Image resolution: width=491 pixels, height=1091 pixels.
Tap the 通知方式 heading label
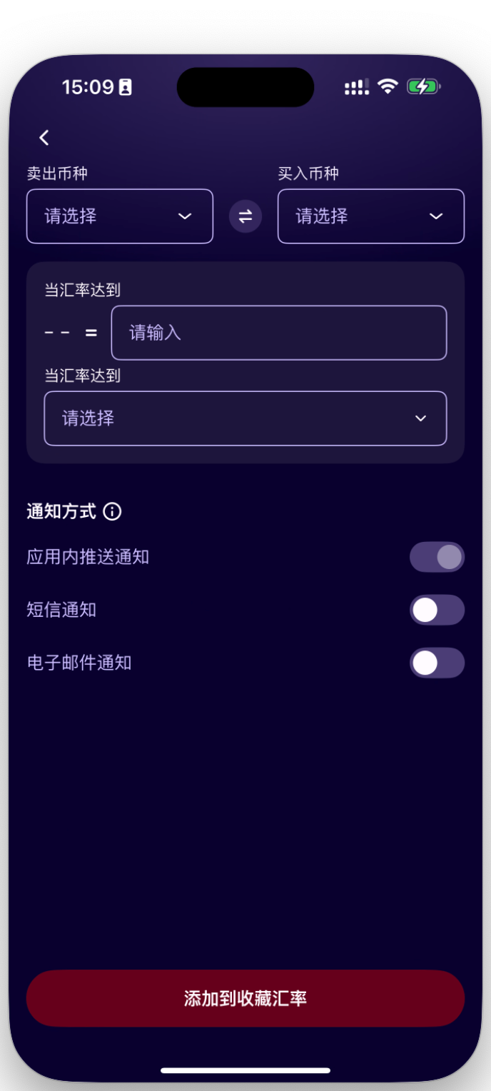pos(61,511)
